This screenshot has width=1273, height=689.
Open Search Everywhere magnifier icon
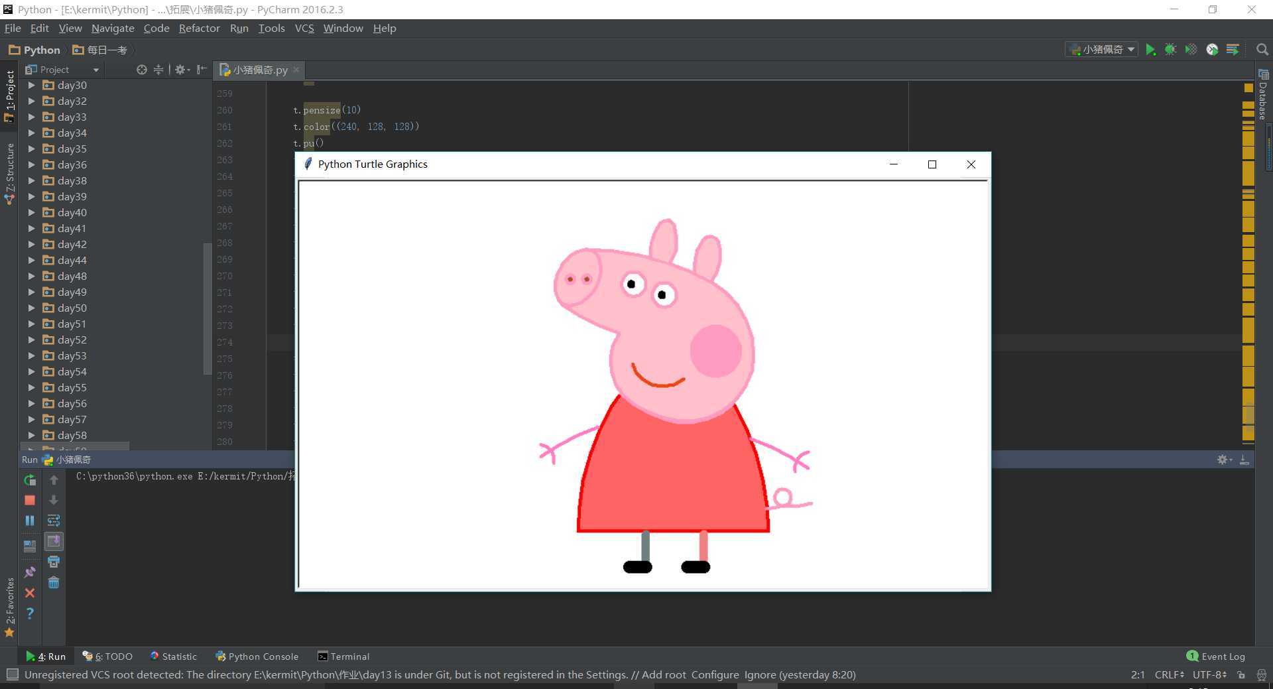1262,50
